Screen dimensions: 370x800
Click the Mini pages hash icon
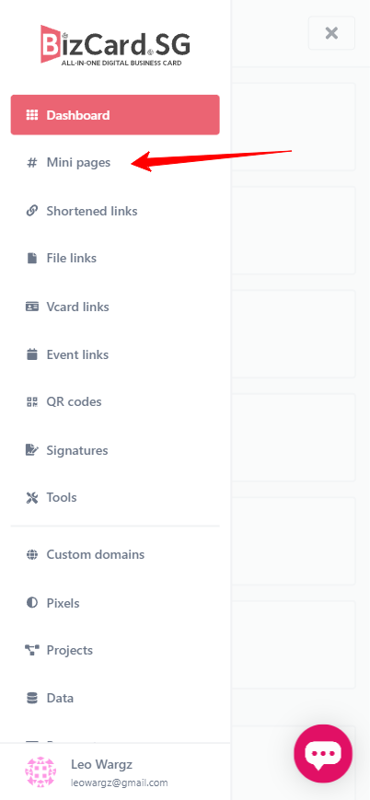(x=32, y=163)
